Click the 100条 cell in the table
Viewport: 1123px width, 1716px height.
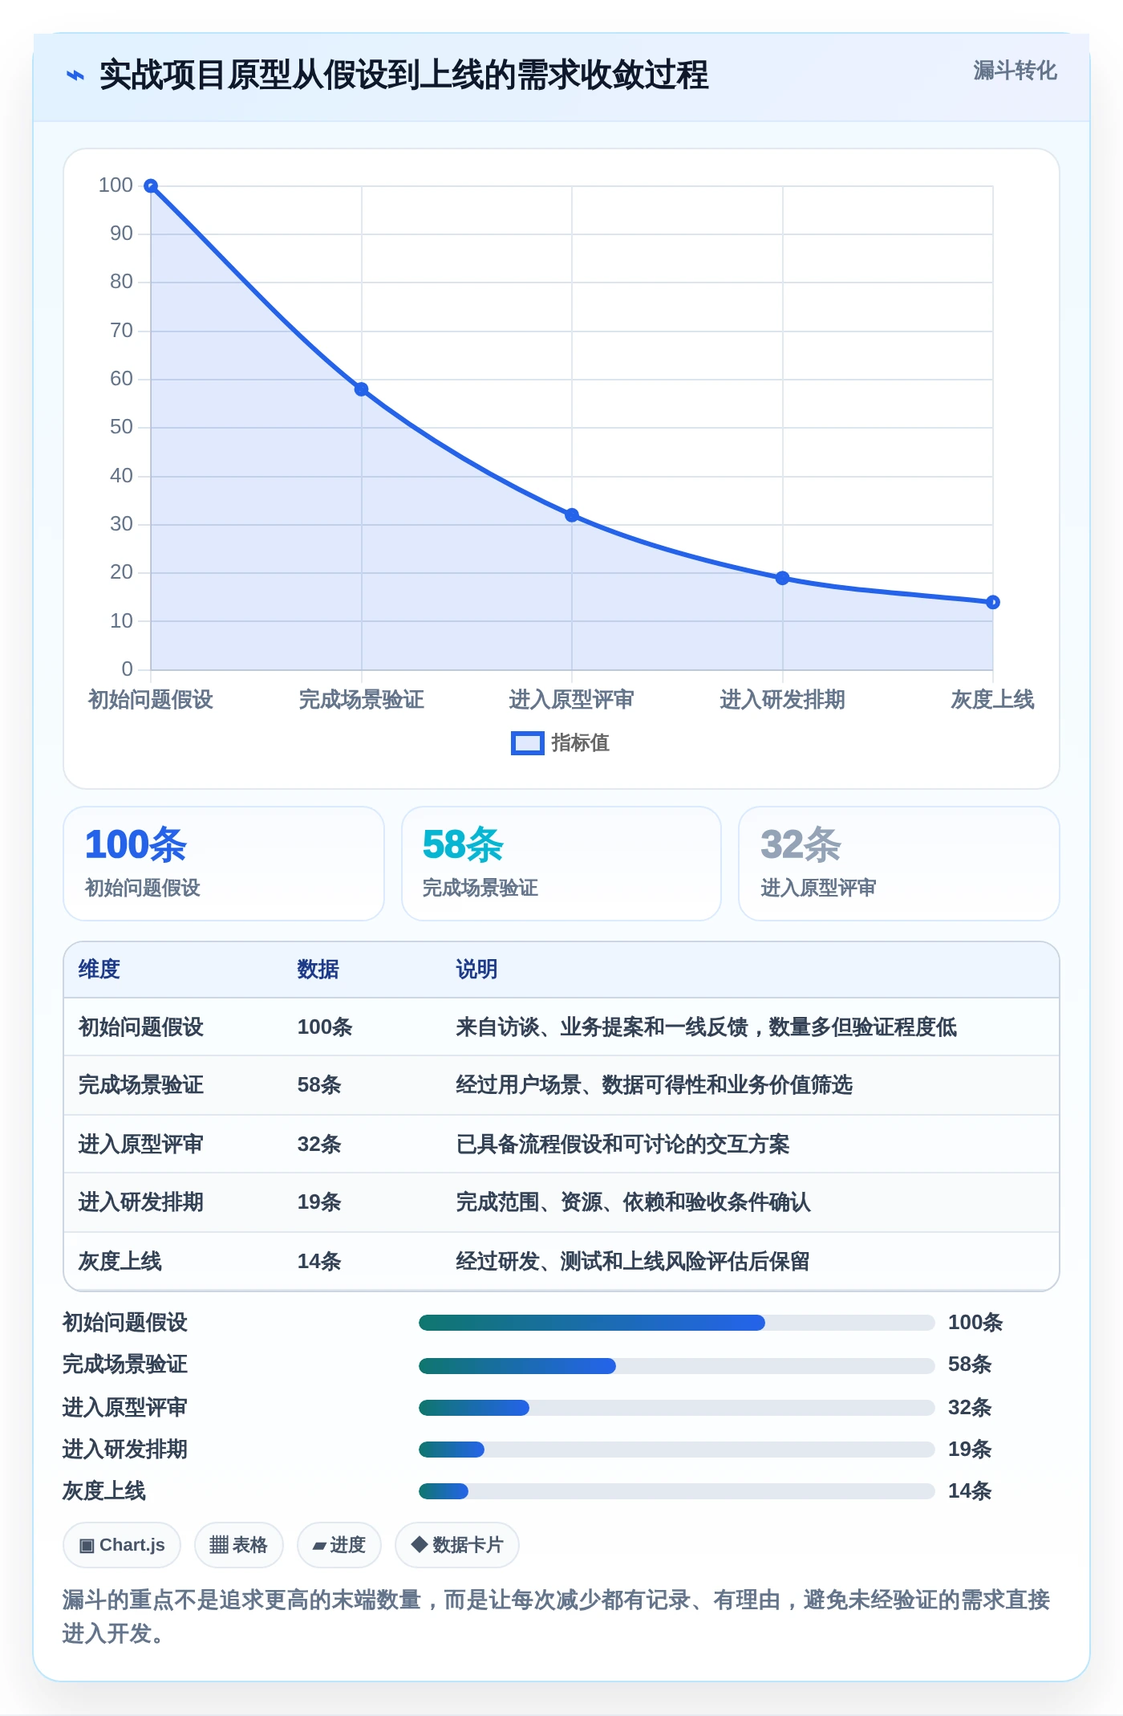pyautogui.click(x=325, y=1027)
